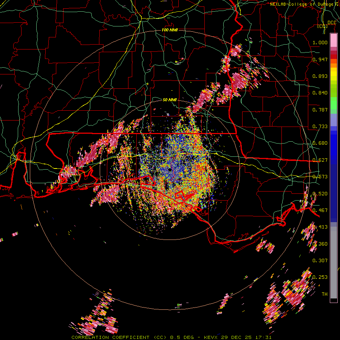
Task: Select the 0.307 scale value
Action: 320,261
